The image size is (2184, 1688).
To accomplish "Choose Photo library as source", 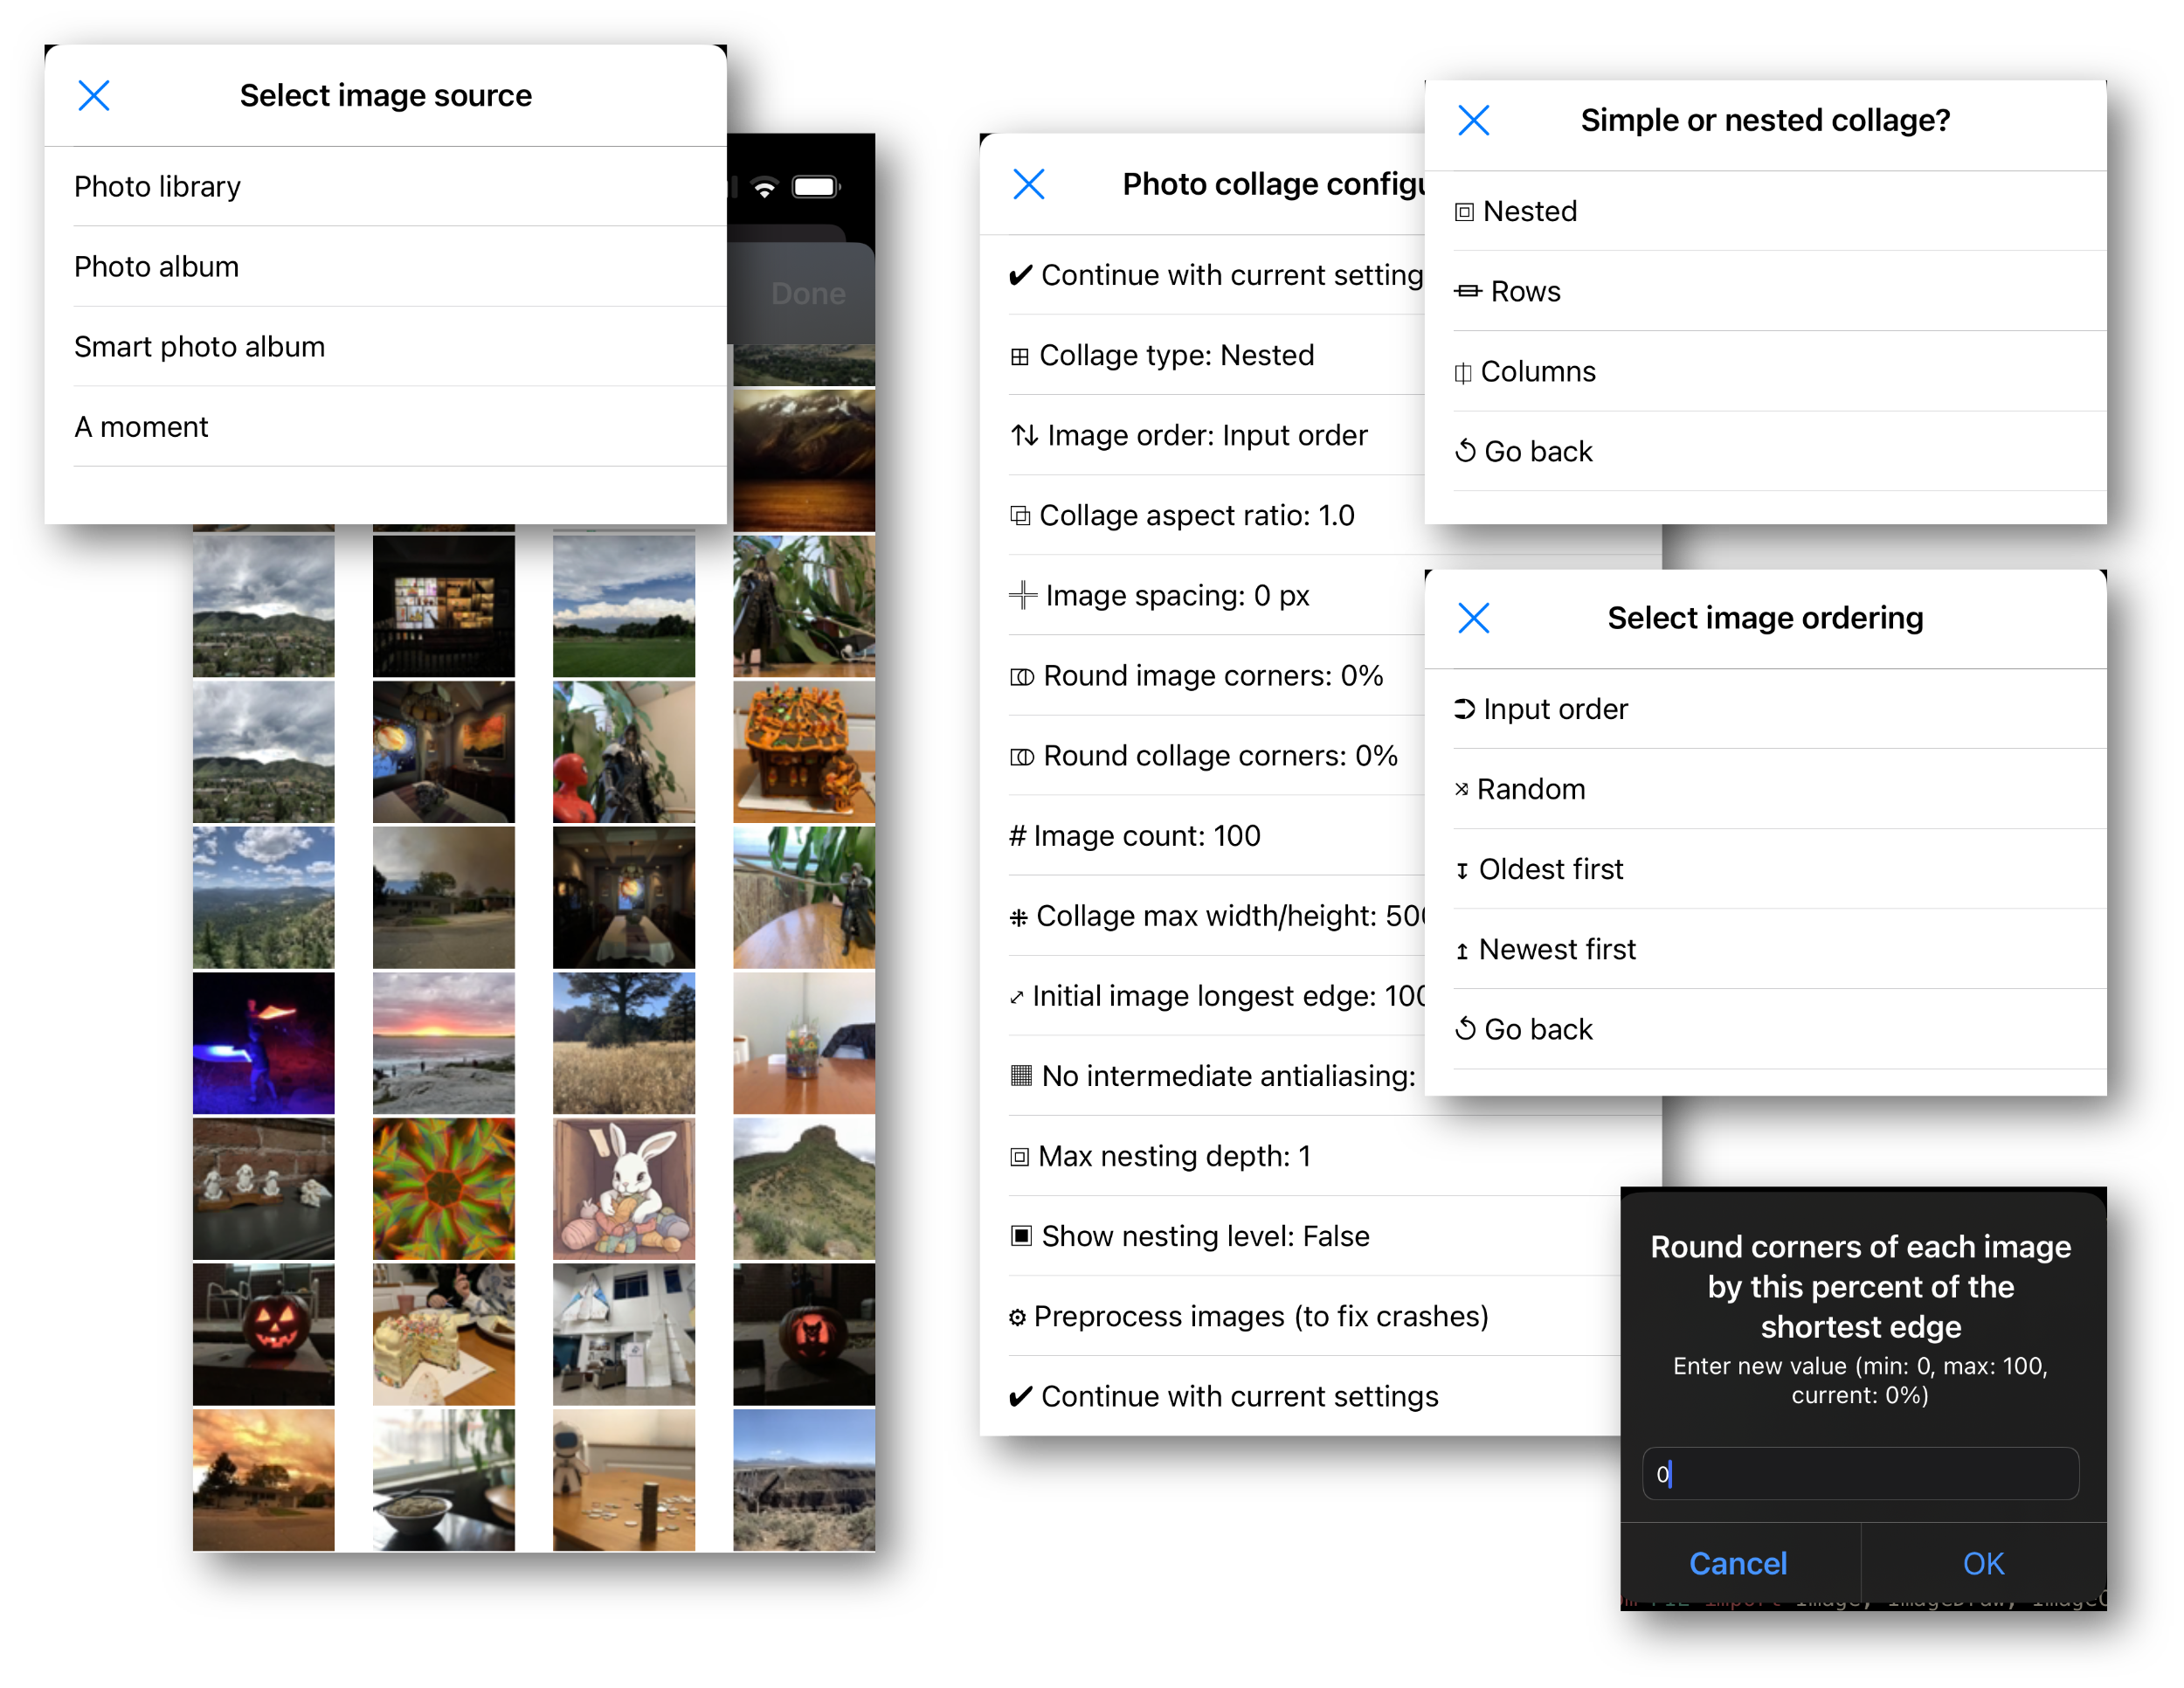I will tap(158, 187).
